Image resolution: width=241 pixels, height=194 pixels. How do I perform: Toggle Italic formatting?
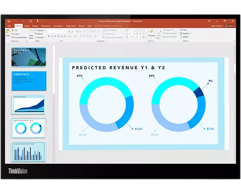click(x=52, y=36)
